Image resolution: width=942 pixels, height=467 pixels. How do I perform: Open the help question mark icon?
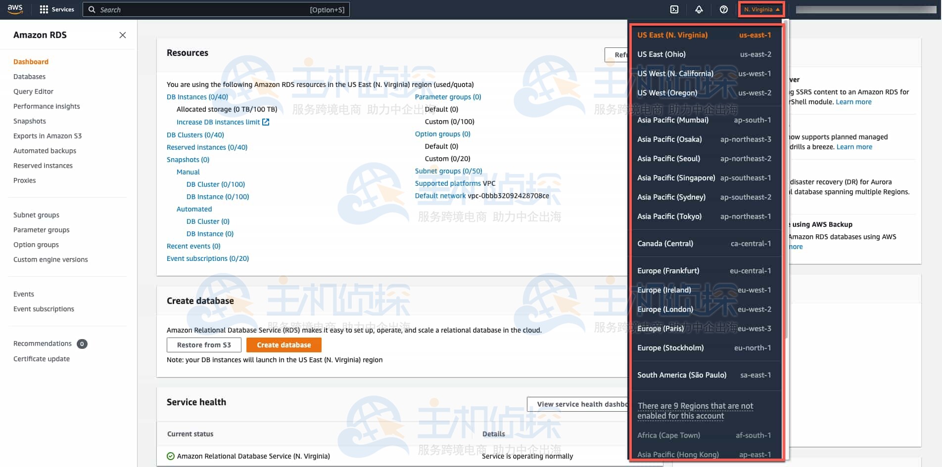(x=723, y=9)
